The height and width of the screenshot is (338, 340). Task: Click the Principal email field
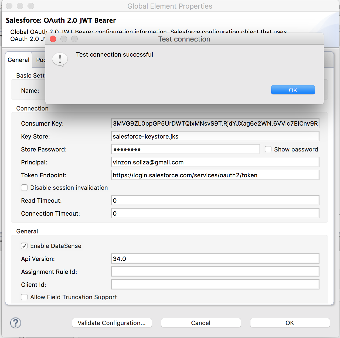click(215, 162)
